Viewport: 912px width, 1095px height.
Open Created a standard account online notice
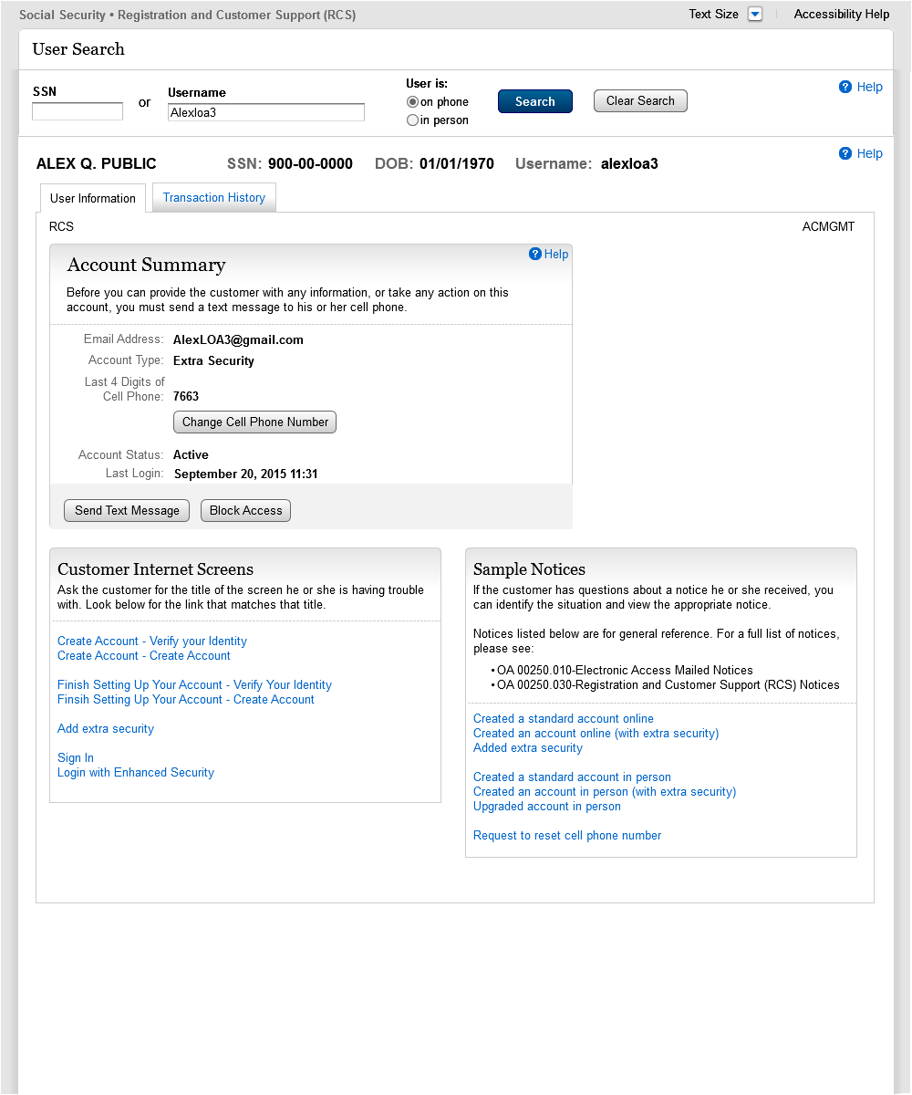(x=564, y=719)
